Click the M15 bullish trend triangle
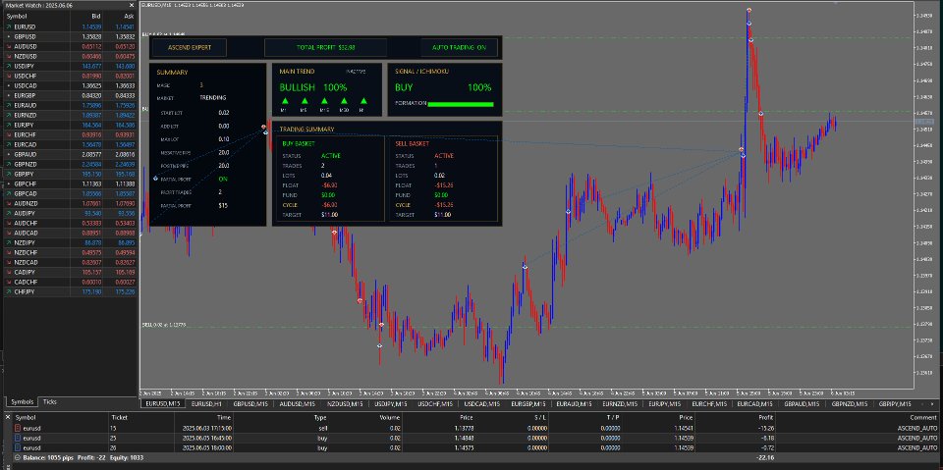The width and height of the screenshot is (943, 470). (324, 101)
